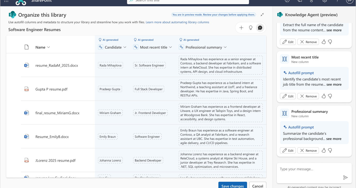Select the file name Resume_EmilyB.docx
This screenshot has height=188, width=356.
pyautogui.click(x=52, y=137)
